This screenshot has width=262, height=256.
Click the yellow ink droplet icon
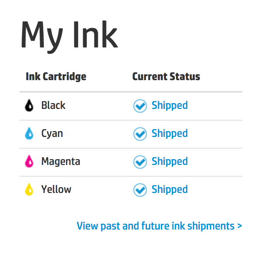pyautogui.click(x=29, y=189)
